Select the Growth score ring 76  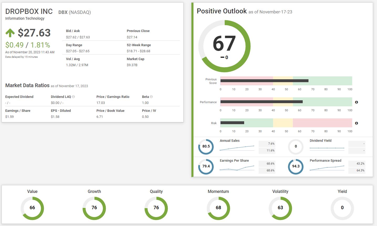[x=94, y=208]
